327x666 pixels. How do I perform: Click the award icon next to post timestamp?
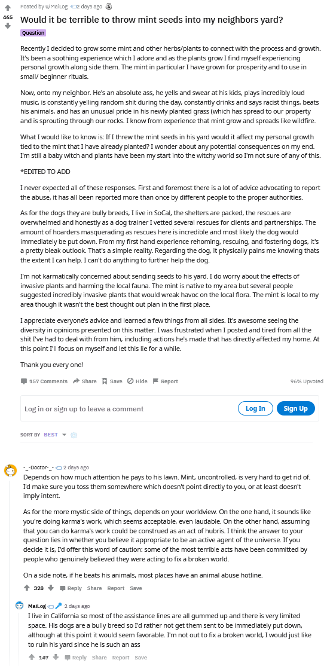[109, 7]
